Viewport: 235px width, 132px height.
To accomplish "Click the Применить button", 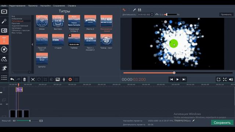I will click(226, 15).
